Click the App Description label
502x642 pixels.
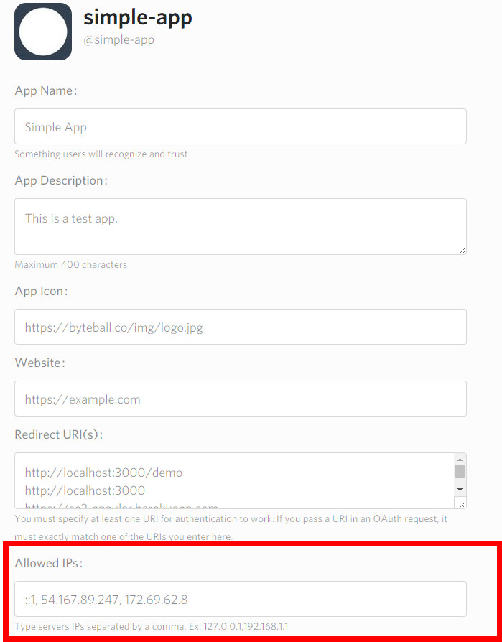(61, 180)
